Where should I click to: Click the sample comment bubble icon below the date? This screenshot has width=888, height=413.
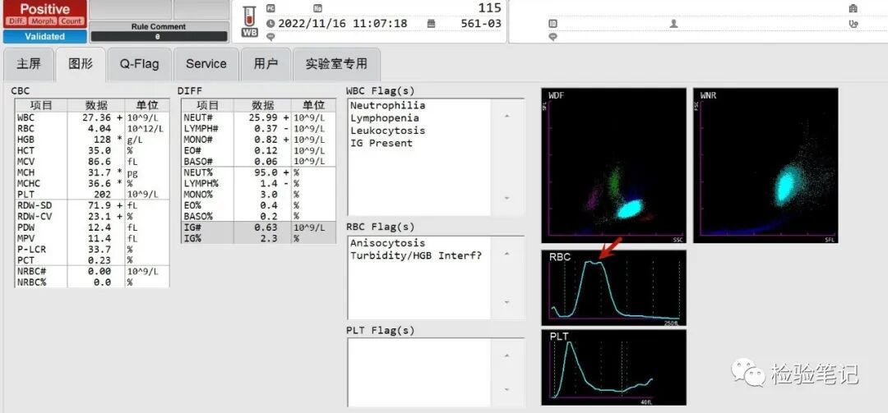(x=271, y=37)
